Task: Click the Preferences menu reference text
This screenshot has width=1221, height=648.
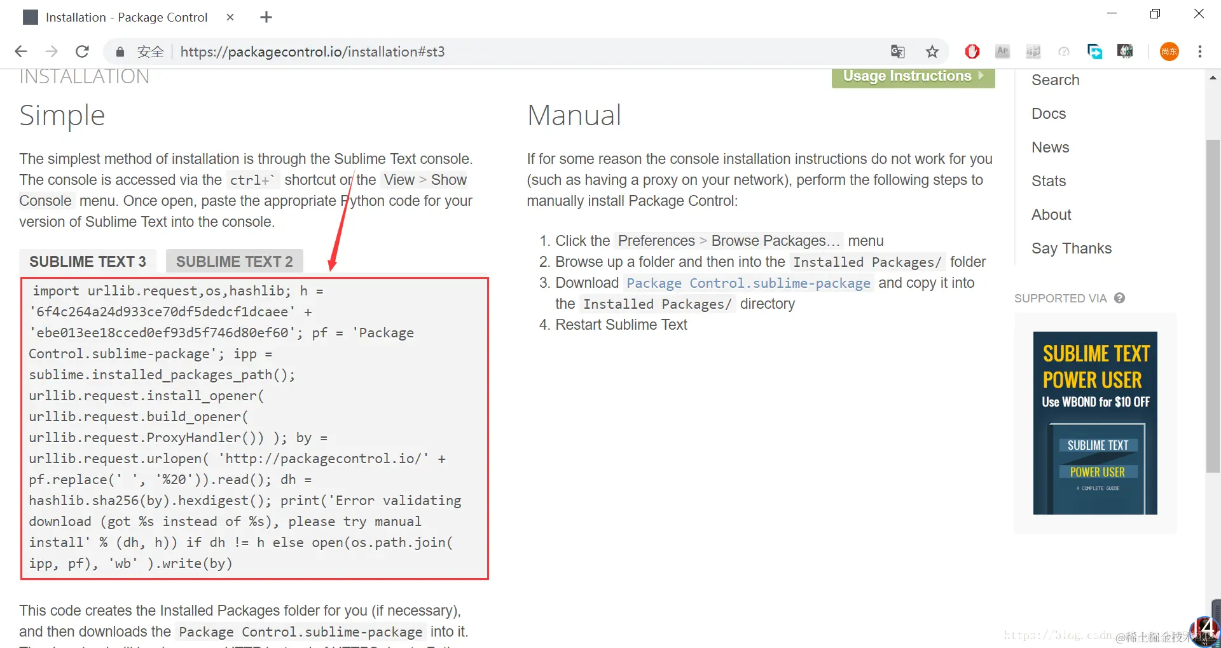Action: click(656, 241)
